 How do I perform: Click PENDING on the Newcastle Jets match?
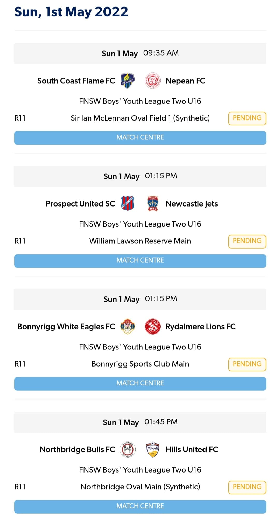247,241
